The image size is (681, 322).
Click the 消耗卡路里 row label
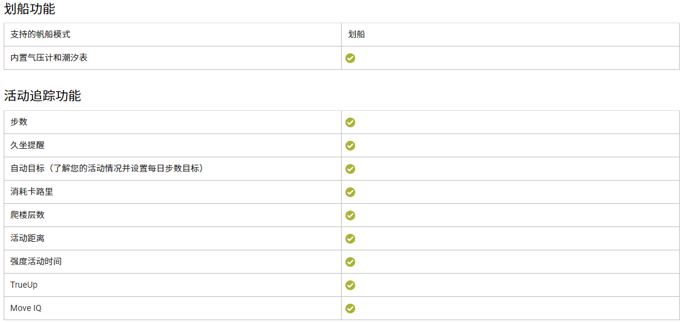32,192
